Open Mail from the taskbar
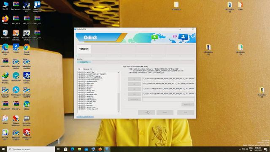Screen dimensions: 270x152 (86, 149)
